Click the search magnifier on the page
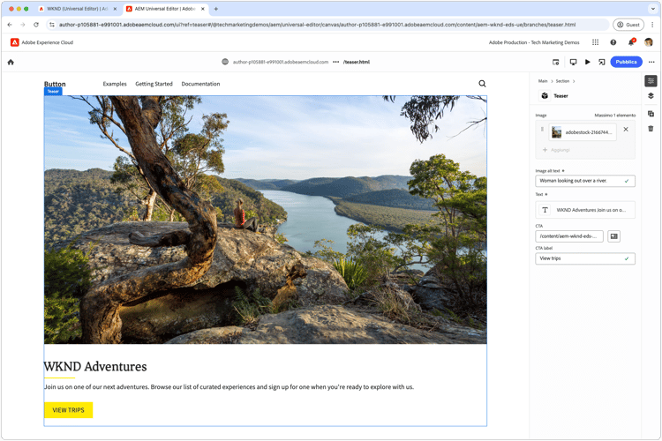 pos(482,84)
